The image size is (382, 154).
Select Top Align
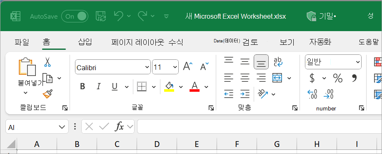229,60
